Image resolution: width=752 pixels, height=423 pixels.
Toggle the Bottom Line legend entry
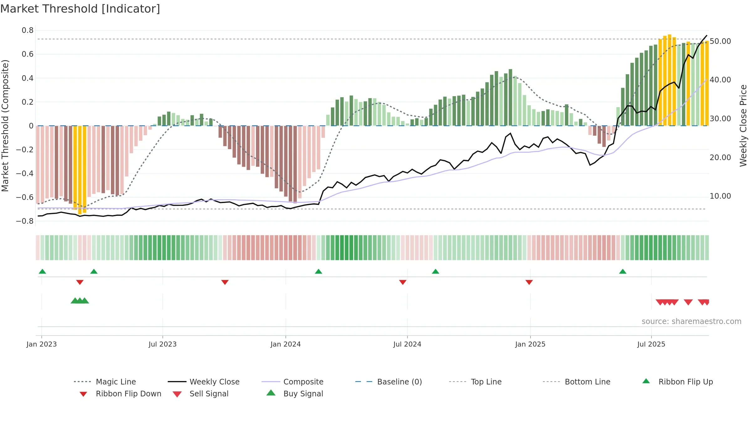(x=577, y=382)
